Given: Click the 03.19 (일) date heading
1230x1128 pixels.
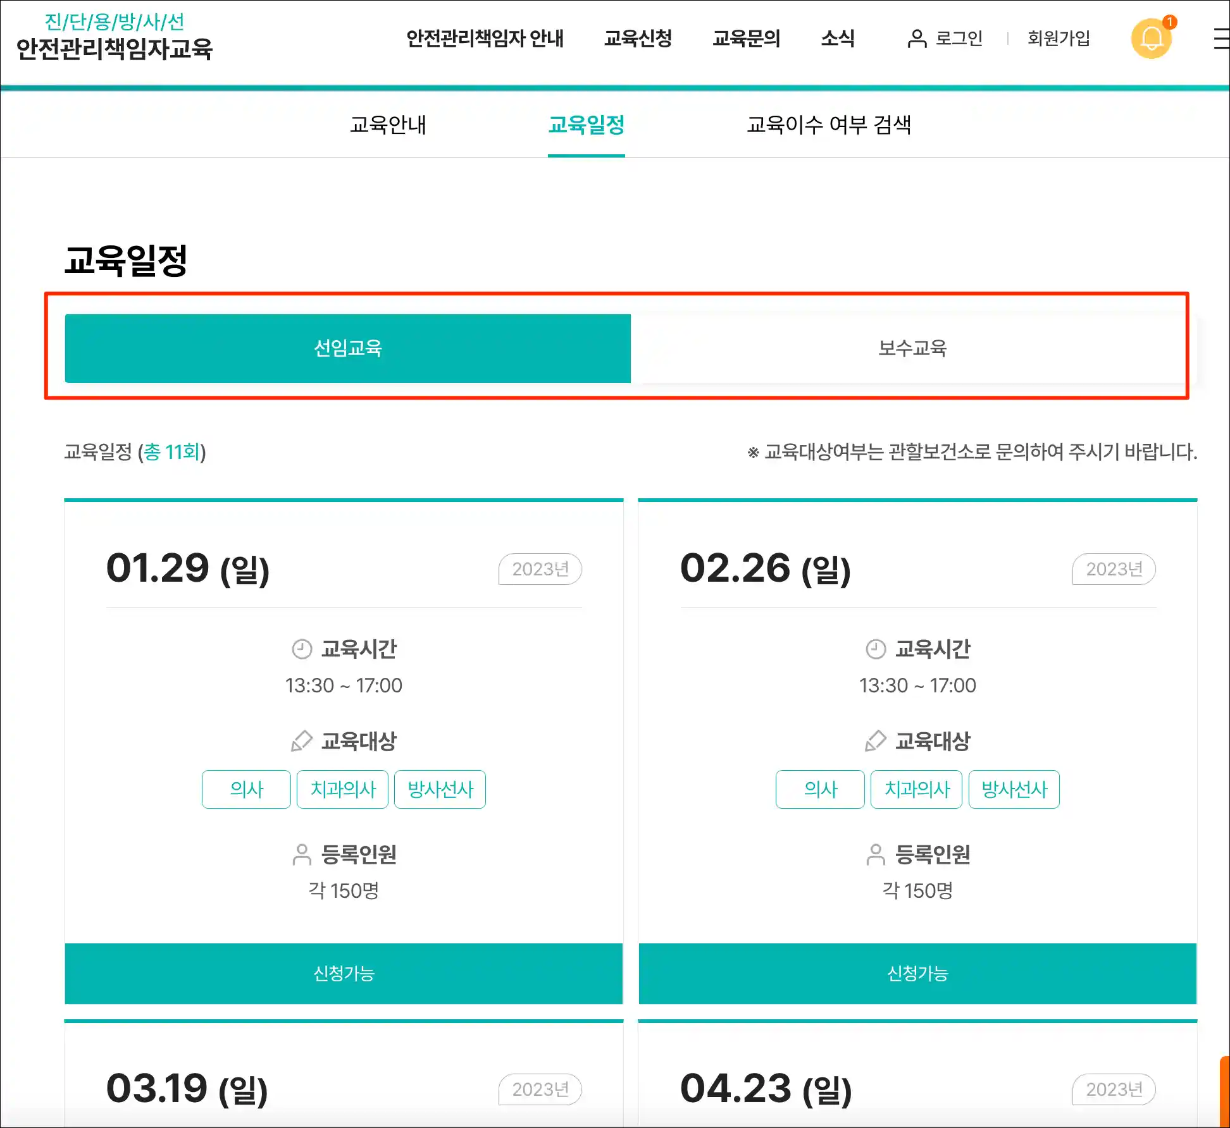Looking at the screenshot, I should click(187, 1089).
